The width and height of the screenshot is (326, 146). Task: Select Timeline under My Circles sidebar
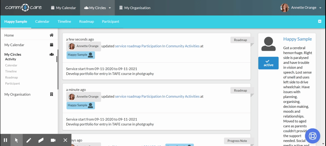tap(11, 71)
